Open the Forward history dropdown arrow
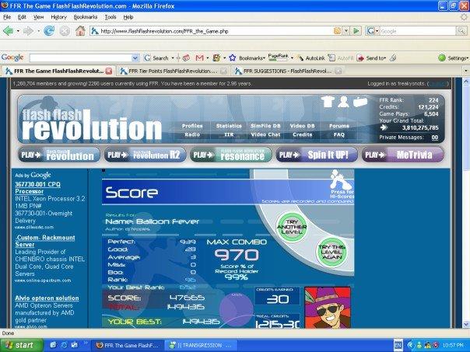This screenshot has height=352, width=470. pos(38,31)
